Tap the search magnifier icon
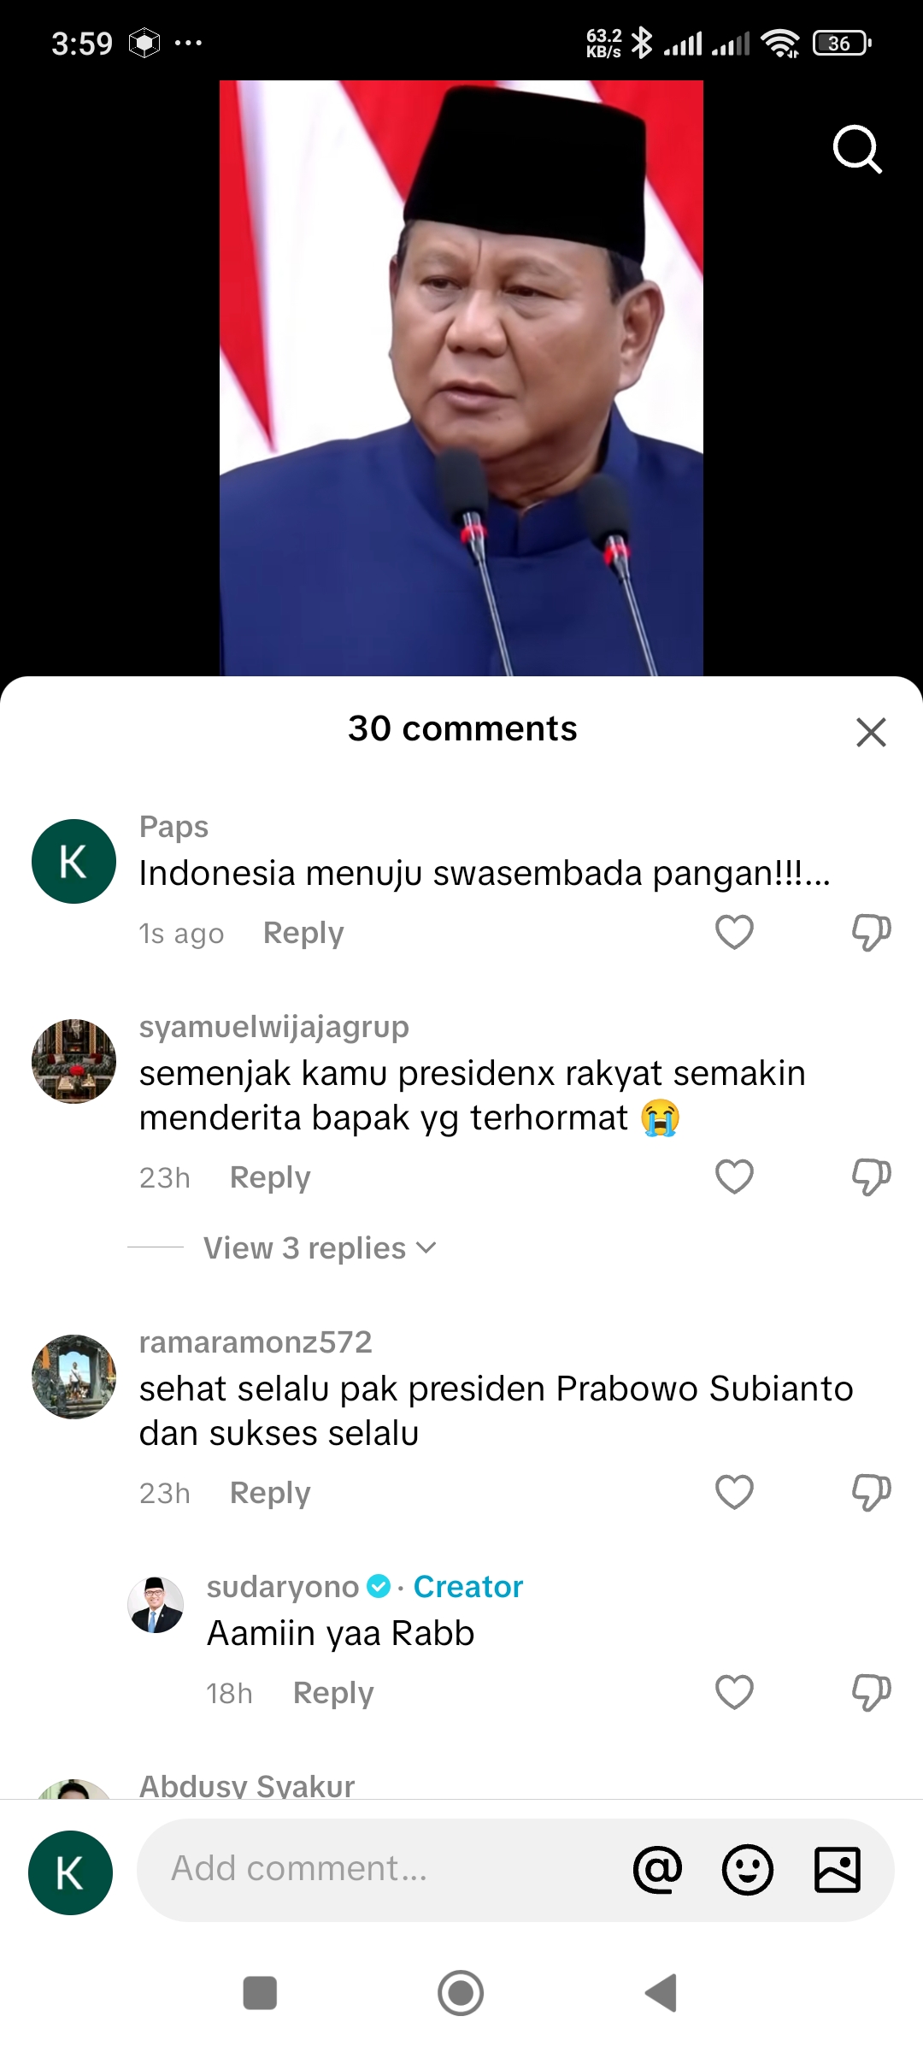923x2052 pixels. point(857,150)
